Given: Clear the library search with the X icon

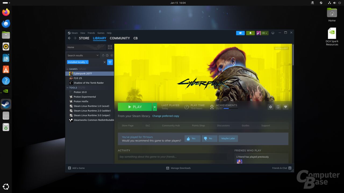Looking at the screenshot, I should click(105, 62).
